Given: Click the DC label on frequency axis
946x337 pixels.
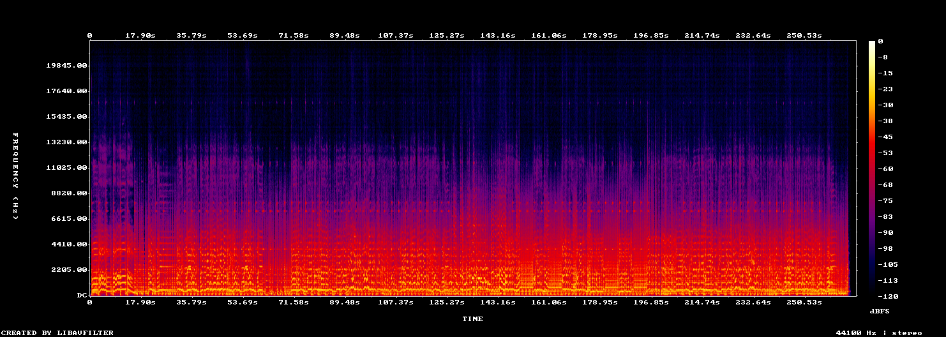Looking at the screenshot, I should tap(82, 296).
